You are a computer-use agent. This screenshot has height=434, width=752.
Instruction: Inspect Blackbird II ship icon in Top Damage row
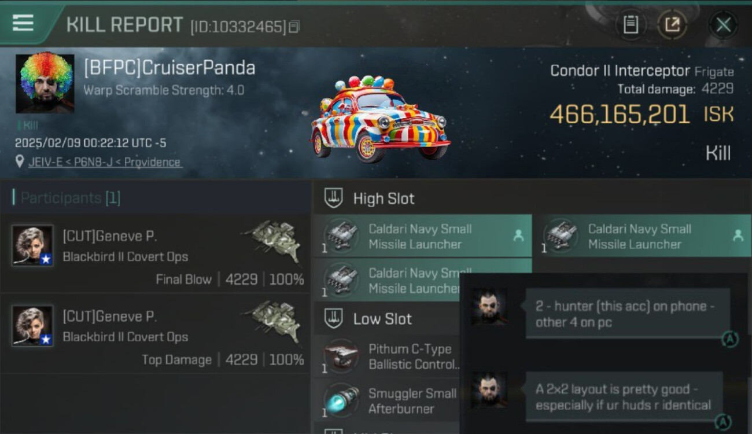tap(272, 322)
